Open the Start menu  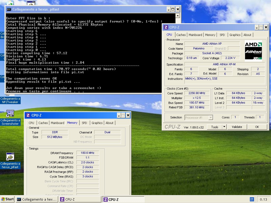point(7,199)
